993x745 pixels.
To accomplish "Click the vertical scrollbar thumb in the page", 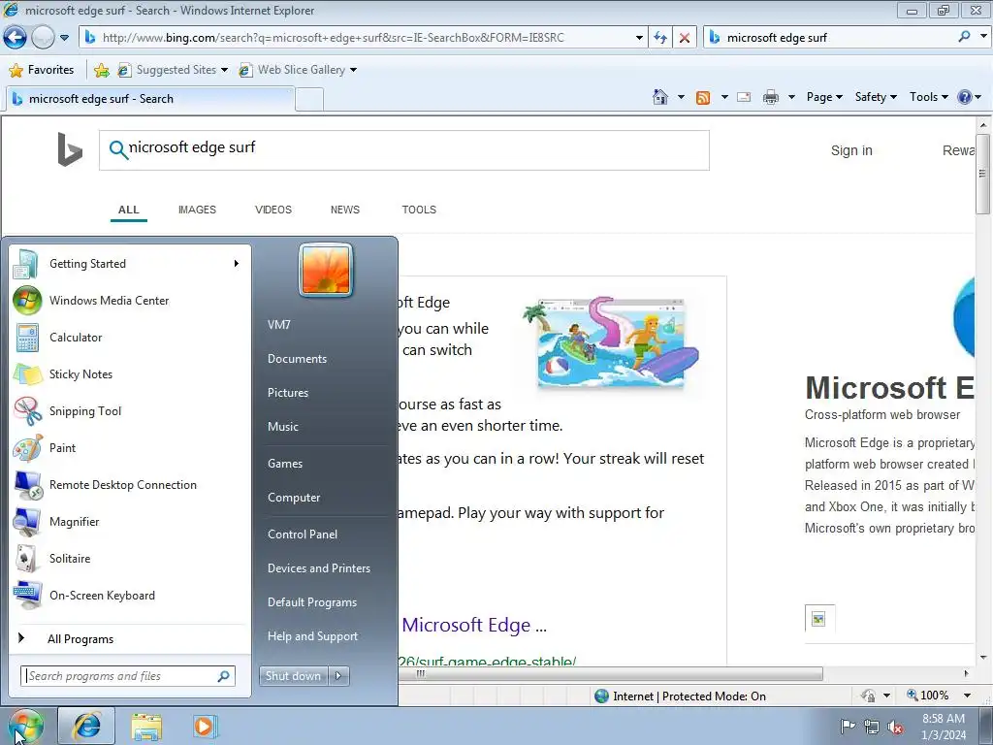I will 982,174.
